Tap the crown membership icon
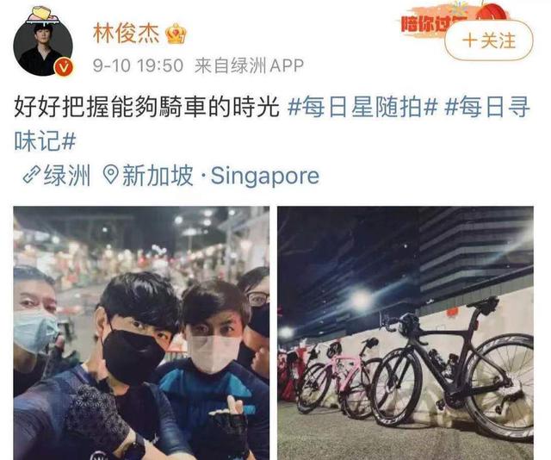The height and width of the screenshot is (460, 551). coord(176,34)
